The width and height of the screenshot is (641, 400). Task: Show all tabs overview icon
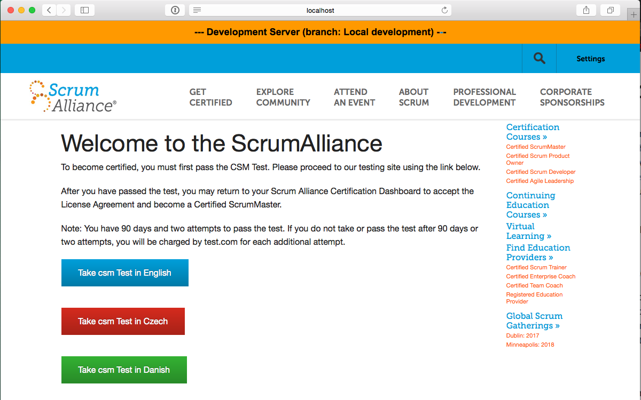(x=611, y=10)
